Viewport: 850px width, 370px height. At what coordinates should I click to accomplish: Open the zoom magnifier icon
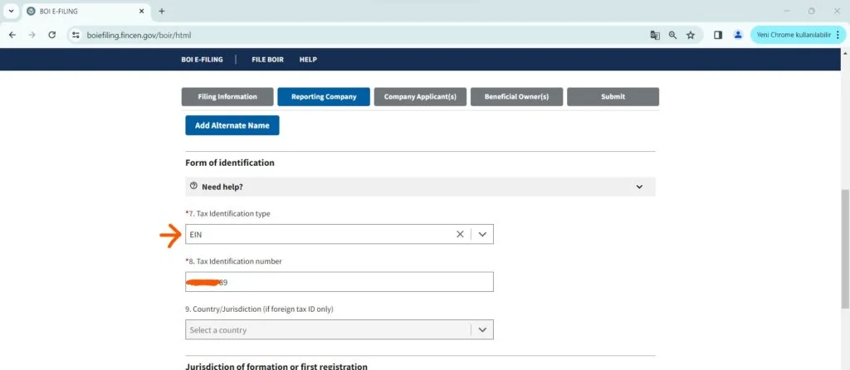pyautogui.click(x=672, y=35)
